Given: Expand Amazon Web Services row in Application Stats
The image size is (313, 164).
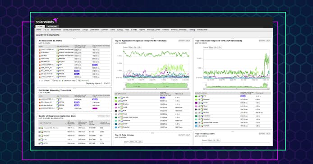Looking at the screenshot, I should 40,128.
